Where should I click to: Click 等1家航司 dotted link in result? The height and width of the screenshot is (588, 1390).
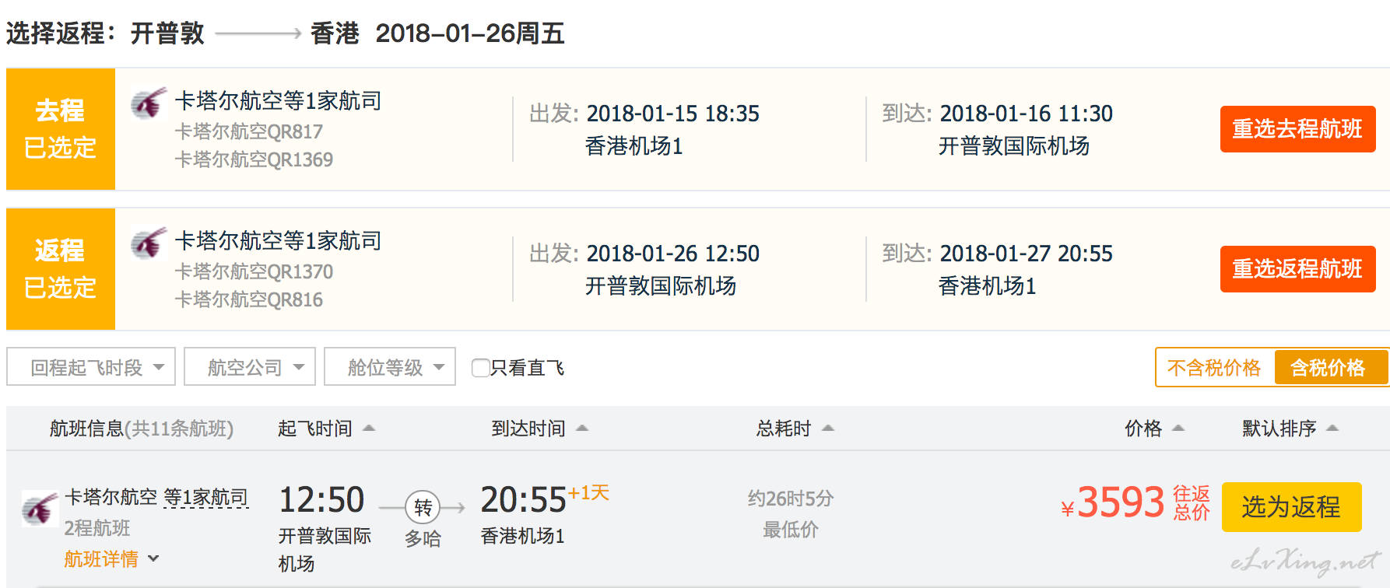[206, 497]
